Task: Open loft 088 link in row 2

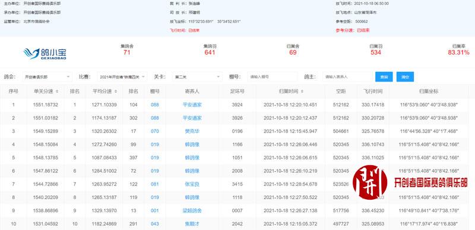Action: [x=155, y=118]
